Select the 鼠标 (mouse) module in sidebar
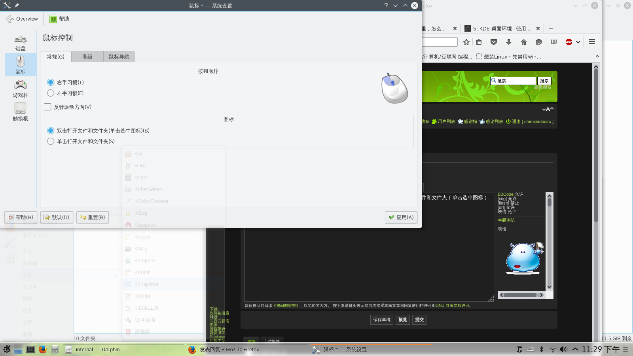The height and width of the screenshot is (356, 633). click(21, 65)
